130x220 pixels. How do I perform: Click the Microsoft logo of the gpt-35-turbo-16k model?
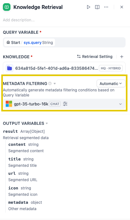pos(9,104)
